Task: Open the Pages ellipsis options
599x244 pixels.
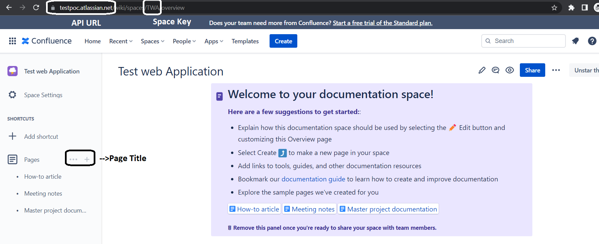Action: tap(73, 159)
